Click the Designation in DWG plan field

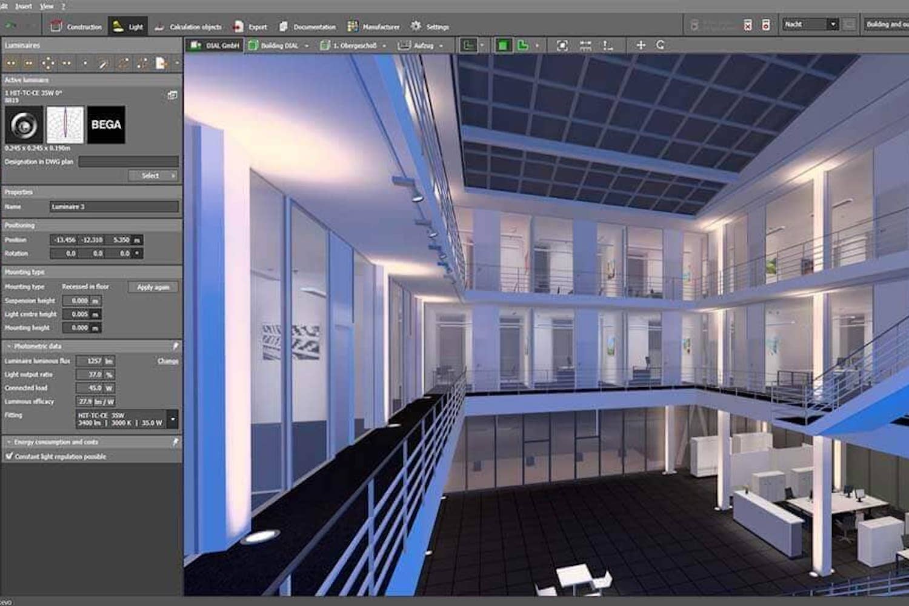tap(128, 162)
